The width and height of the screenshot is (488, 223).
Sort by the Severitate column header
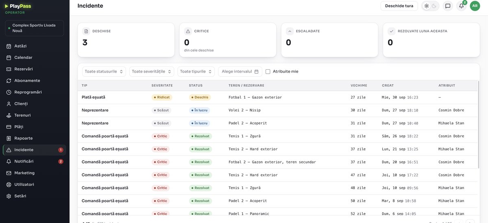coord(162,86)
